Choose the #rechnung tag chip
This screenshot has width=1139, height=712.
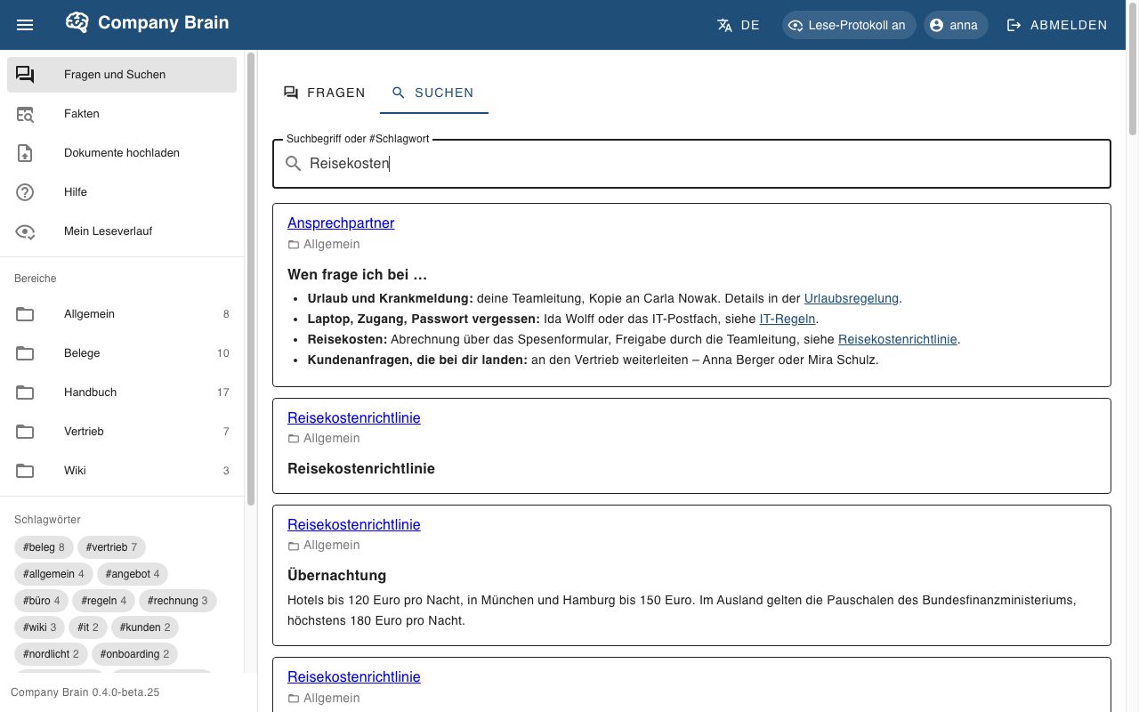click(x=178, y=601)
